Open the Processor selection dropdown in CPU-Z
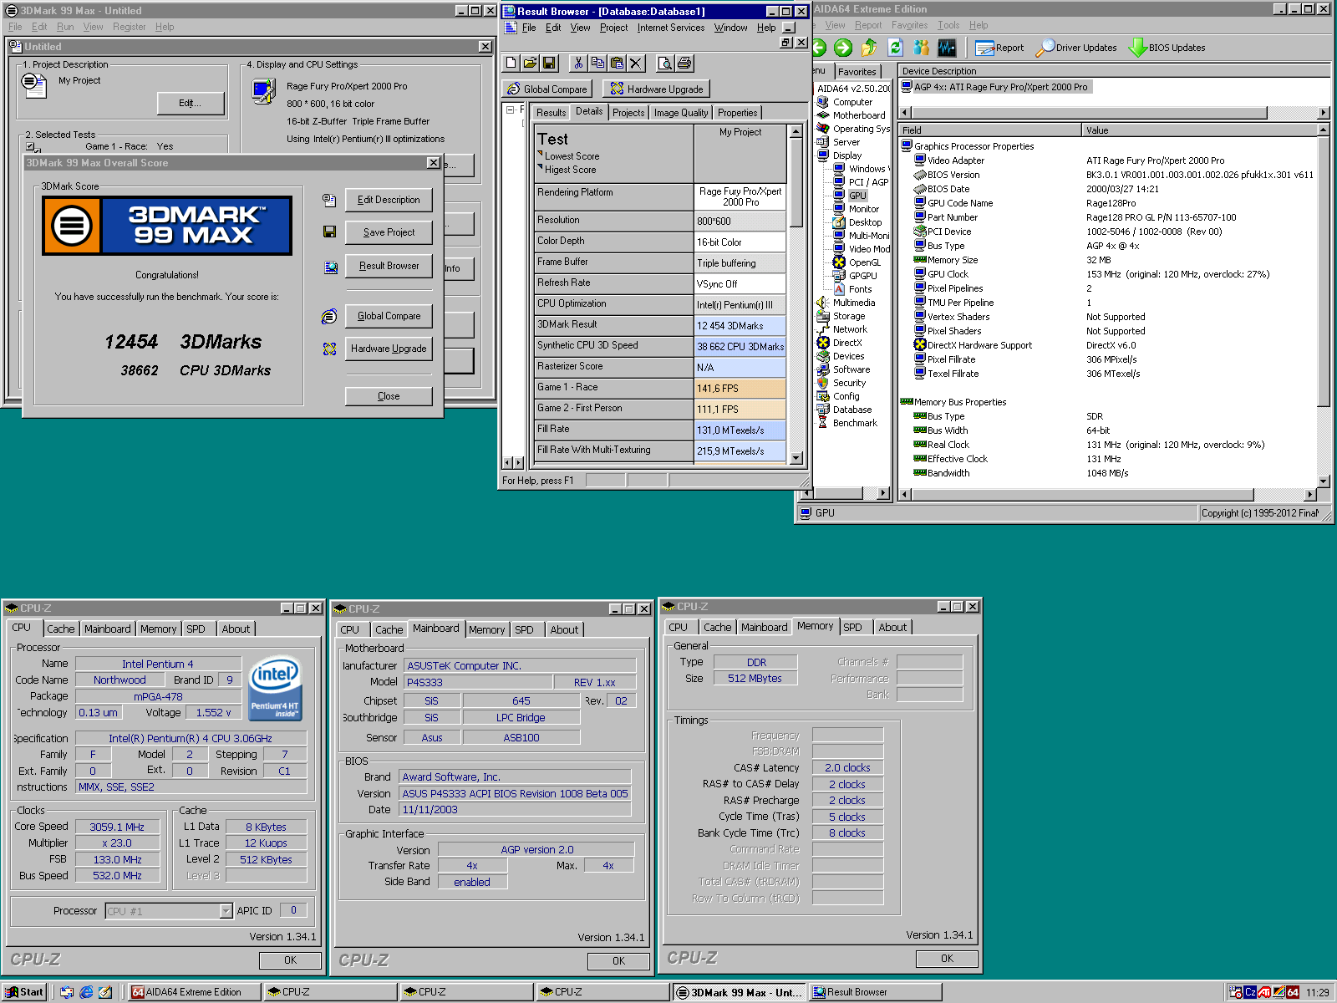Viewport: 1337px width, 1003px height. point(226,911)
